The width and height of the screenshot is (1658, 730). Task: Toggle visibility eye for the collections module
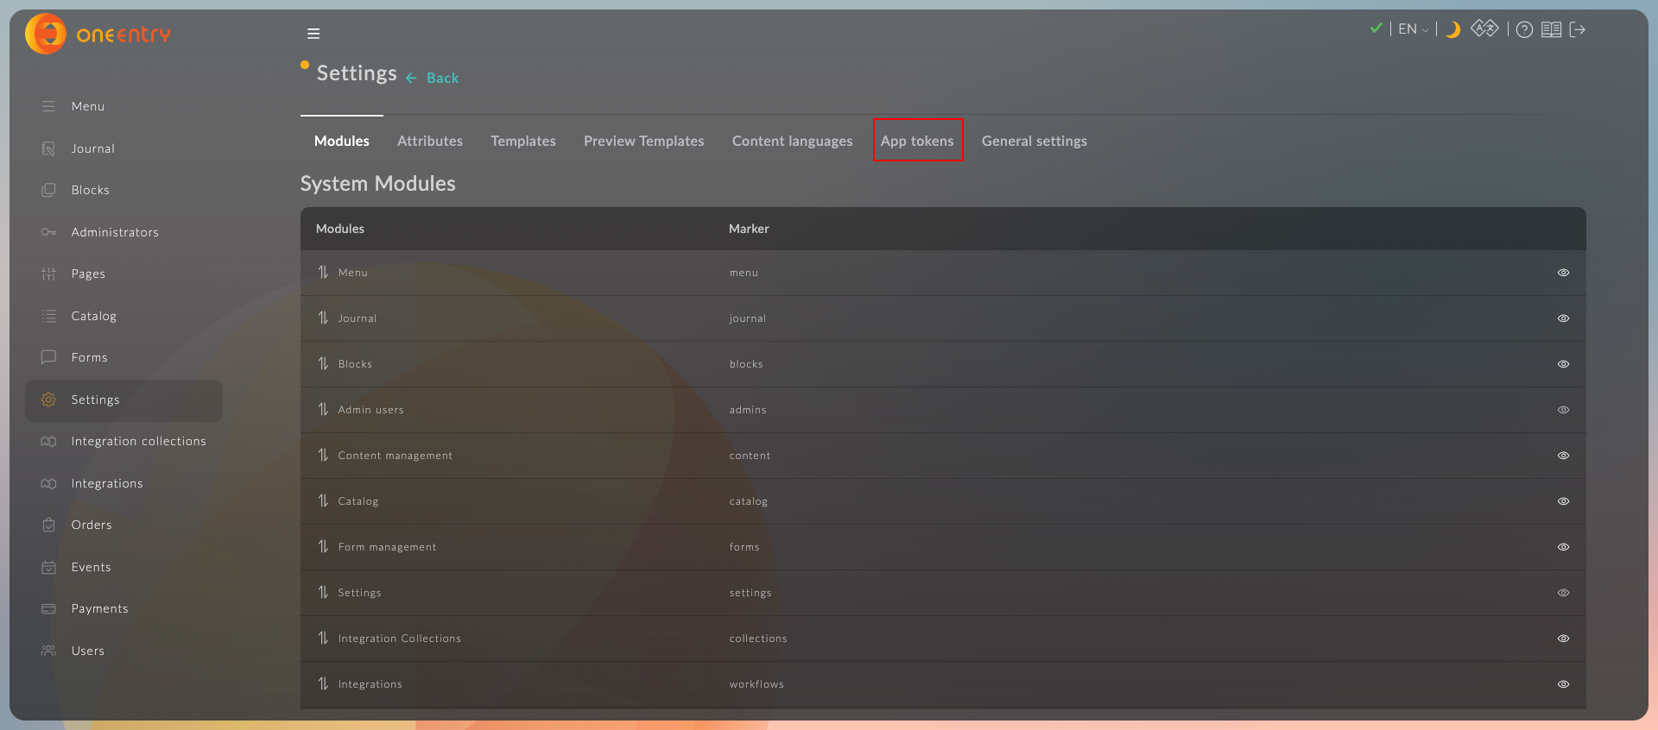pos(1563,639)
